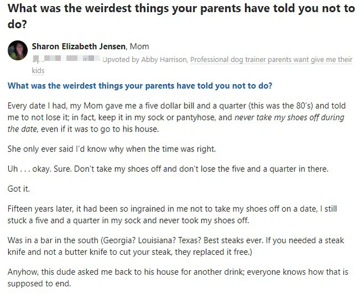
Task: Click the paragraph starting "Every date I had"
Action: coord(177,116)
